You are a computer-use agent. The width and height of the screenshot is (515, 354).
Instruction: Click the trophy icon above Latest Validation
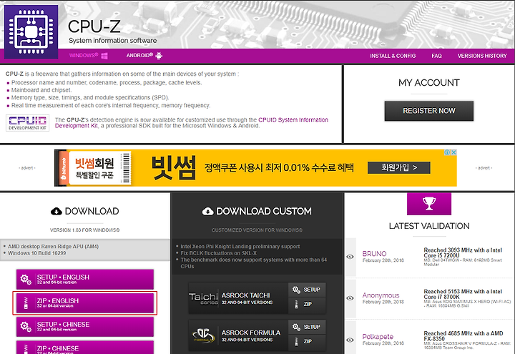(429, 204)
